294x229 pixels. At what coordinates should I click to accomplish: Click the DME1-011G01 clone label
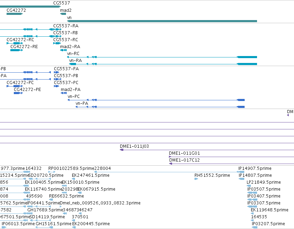(184, 153)
